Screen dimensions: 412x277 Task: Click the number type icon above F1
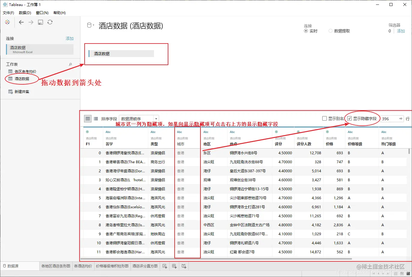(87, 132)
